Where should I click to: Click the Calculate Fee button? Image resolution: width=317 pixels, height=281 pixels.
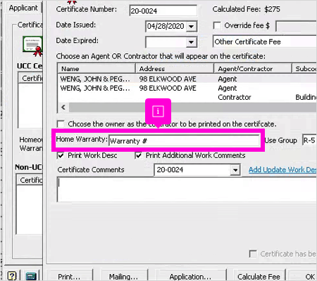tap(259, 276)
